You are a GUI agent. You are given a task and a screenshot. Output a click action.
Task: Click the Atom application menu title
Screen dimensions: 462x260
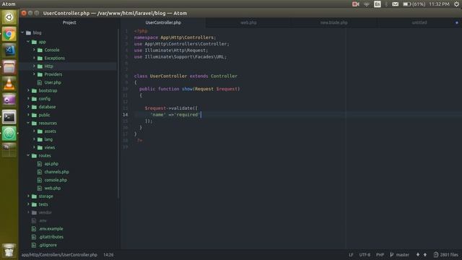tap(9, 4)
